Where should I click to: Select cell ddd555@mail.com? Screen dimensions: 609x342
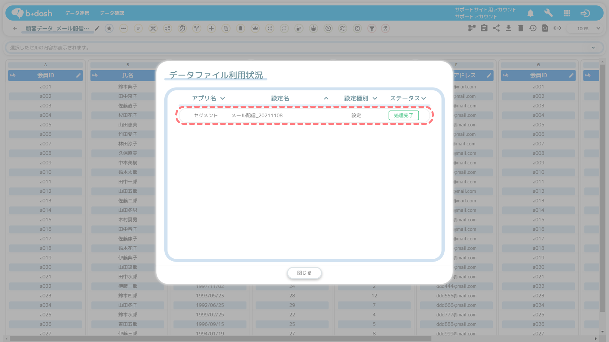(456, 296)
